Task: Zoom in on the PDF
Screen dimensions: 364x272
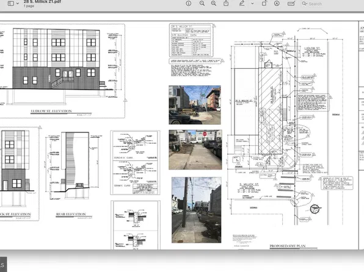Action: [214, 4]
